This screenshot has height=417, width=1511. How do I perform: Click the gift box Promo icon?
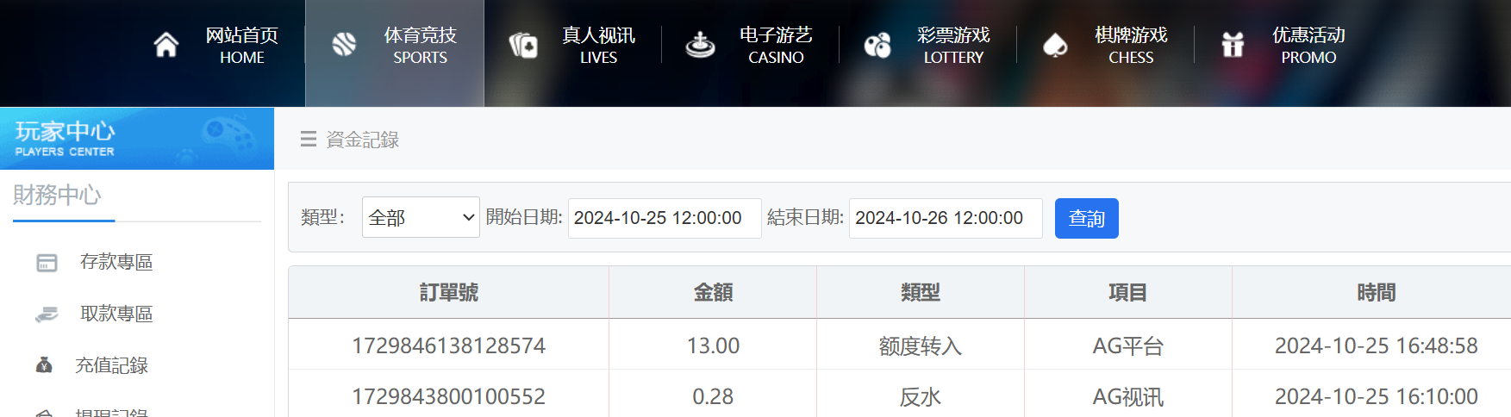(1233, 45)
